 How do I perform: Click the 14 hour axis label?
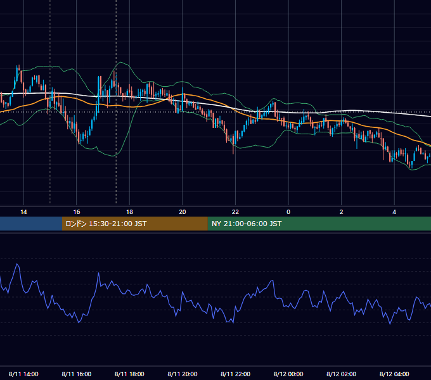coord(23,212)
